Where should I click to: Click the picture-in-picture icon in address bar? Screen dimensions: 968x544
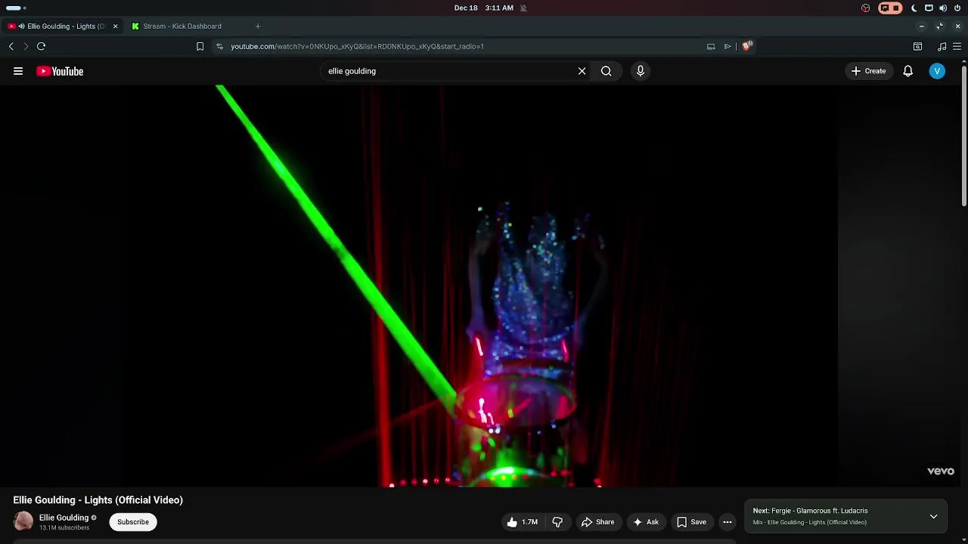pyautogui.click(x=711, y=46)
